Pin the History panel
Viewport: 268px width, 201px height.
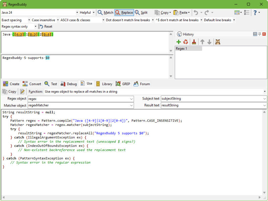coord(260,34)
